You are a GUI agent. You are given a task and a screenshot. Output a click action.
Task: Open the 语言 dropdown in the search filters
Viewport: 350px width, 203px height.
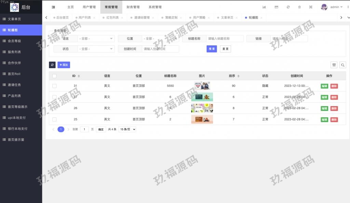coord(96,39)
